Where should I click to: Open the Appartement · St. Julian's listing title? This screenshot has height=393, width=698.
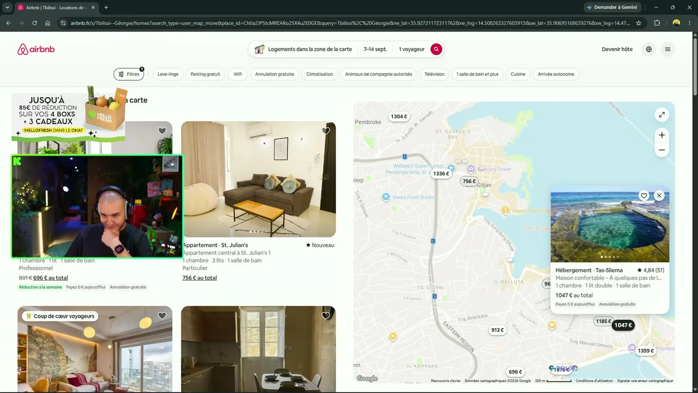(215, 245)
